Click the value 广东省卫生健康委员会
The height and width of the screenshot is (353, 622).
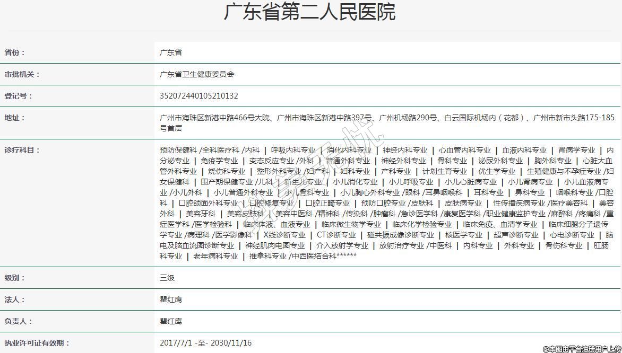(x=197, y=74)
